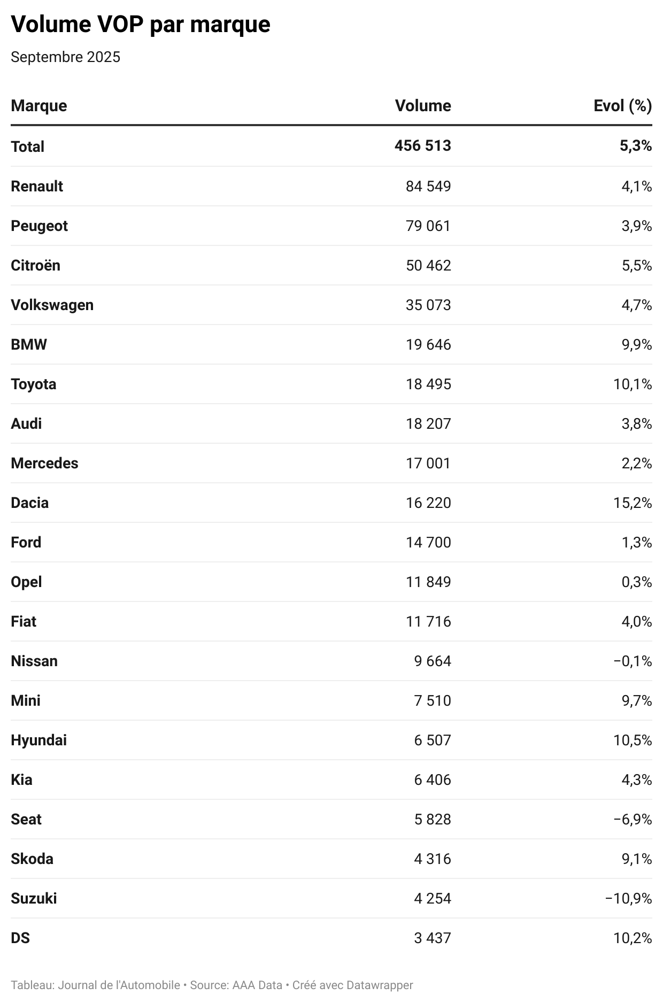The width and height of the screenshot is (663, 1003).
Task: Click Suzuki's volume value 4 254
Action: (432, 898)
